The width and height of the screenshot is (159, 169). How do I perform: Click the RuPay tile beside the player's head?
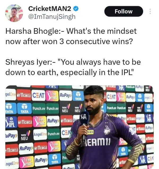pos(65,96)
